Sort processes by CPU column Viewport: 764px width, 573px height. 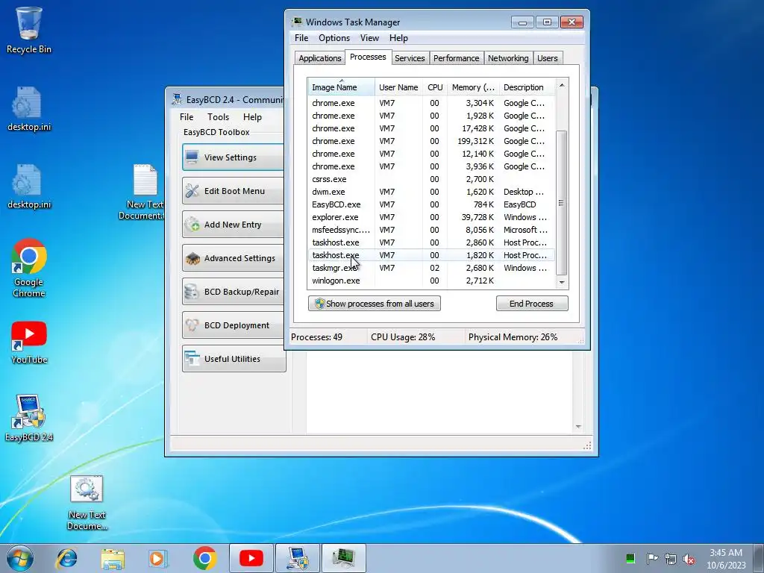pos(435,87)
